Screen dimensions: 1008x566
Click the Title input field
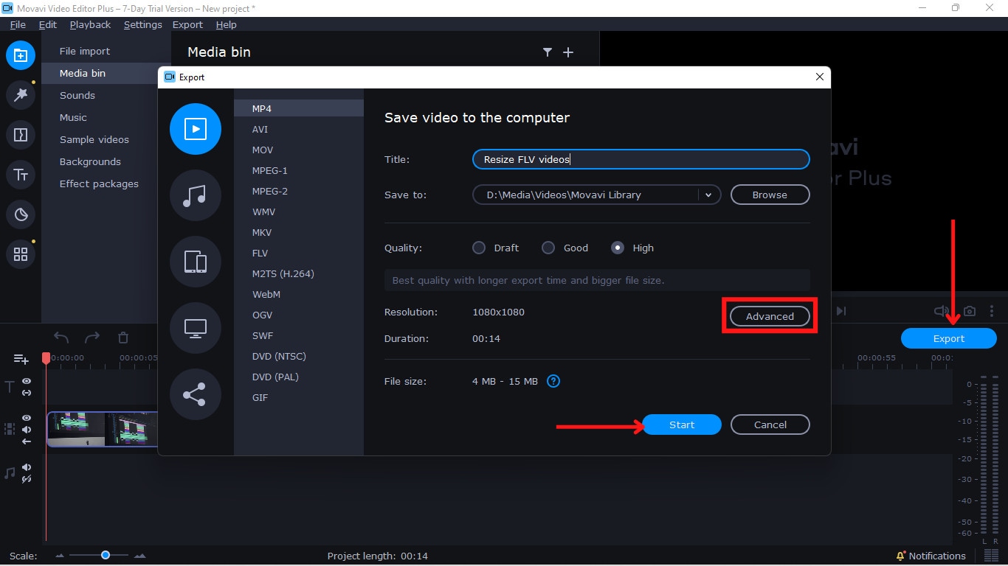coord(641,159)
